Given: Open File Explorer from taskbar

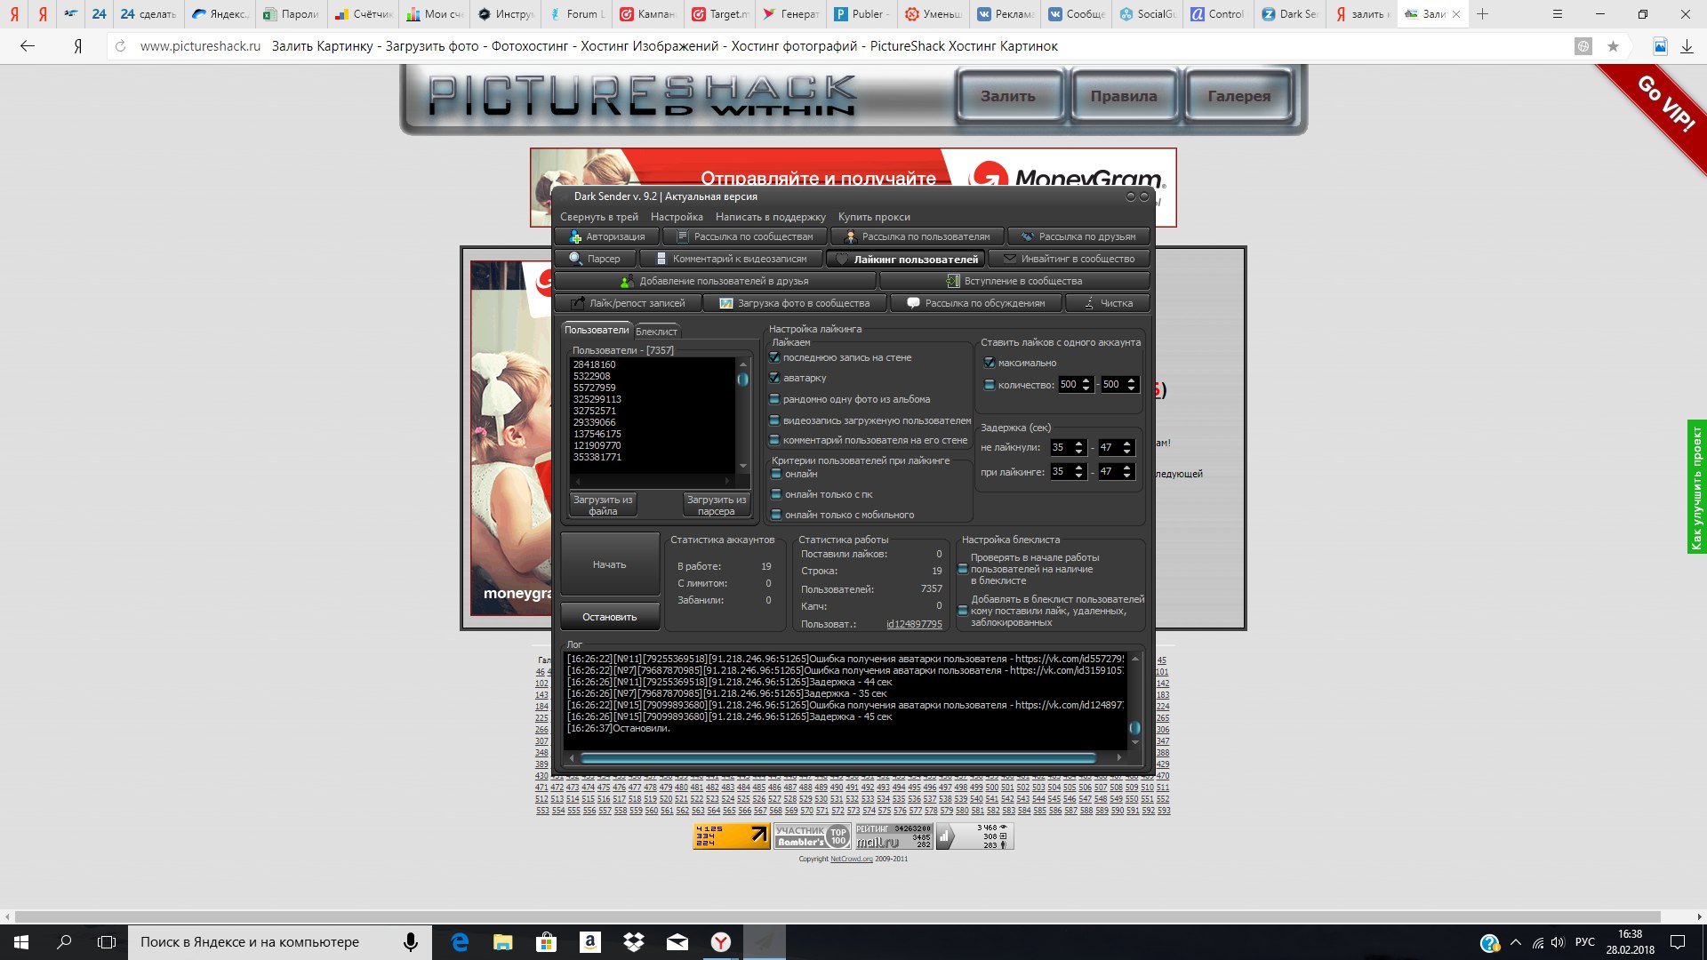Looking at the screenshot, I should point(503,942).
